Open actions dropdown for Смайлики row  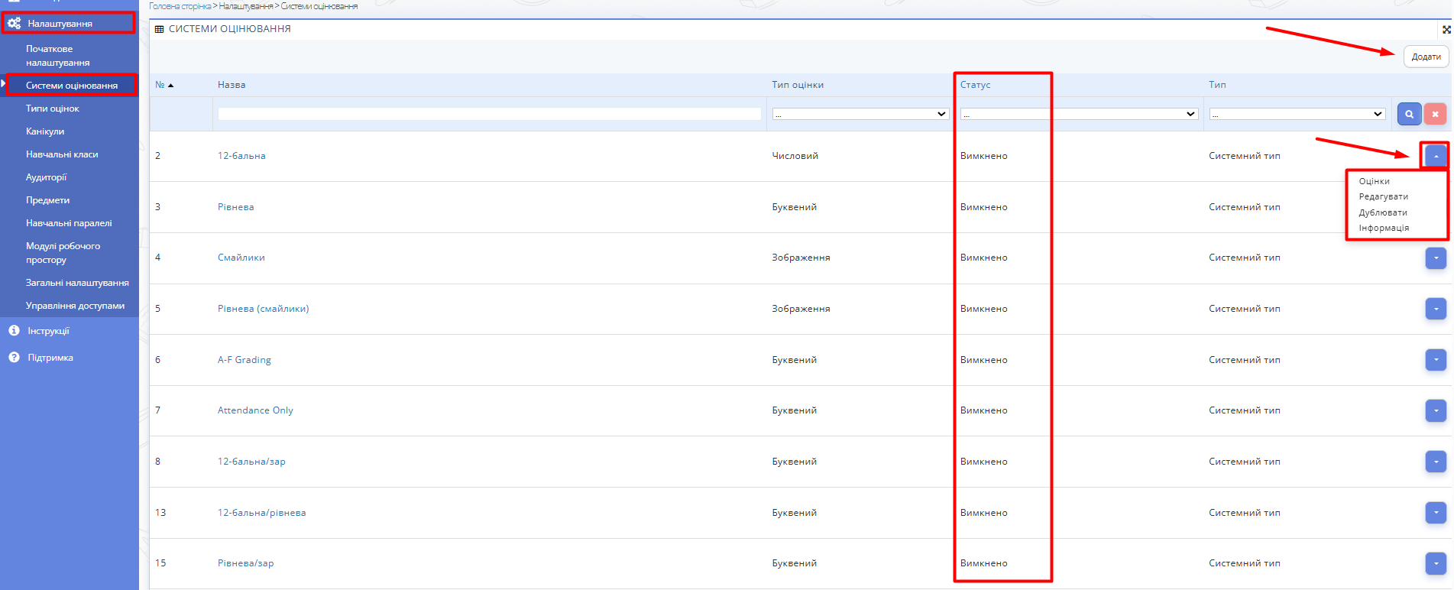(x=1436, y=258)
